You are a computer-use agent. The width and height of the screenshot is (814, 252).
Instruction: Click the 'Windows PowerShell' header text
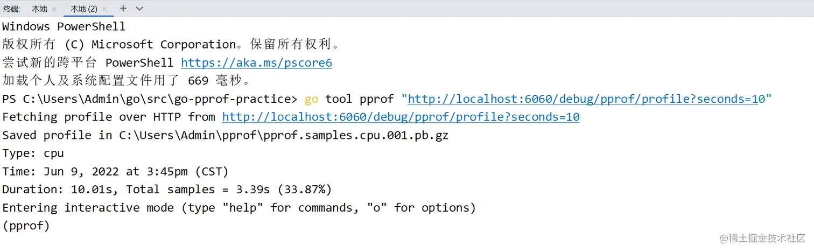(x=64, y=26)
